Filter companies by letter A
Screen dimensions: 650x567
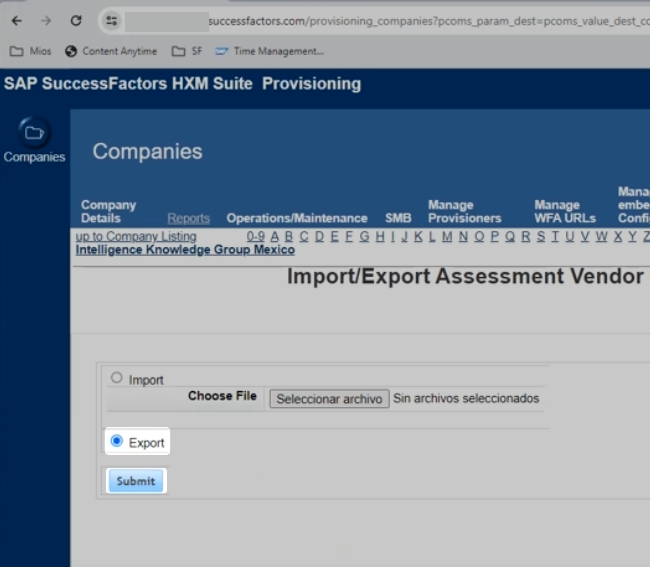point(275,236)
